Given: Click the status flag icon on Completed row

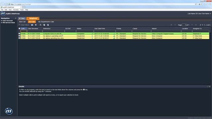Looking at the screenshot, I should coord(92,34).
